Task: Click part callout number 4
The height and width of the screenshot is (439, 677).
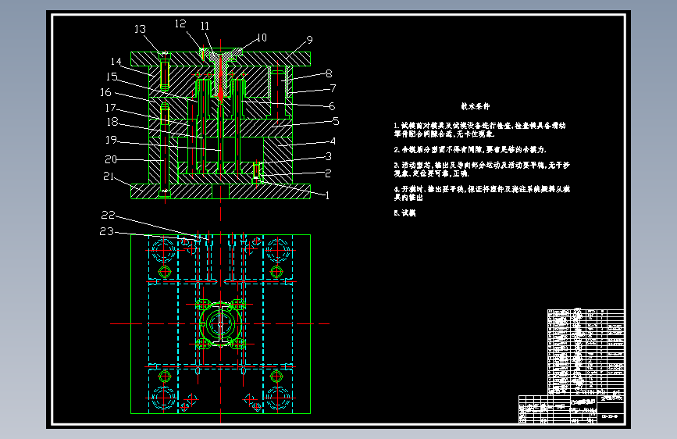Action: point(333,141)
